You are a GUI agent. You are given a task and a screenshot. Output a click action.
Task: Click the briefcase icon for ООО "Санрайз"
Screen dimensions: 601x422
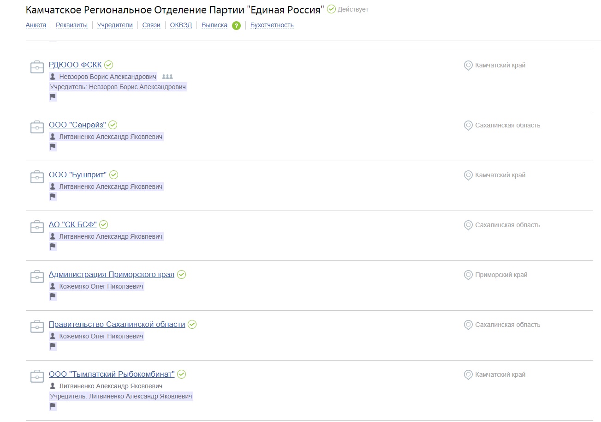37,127
